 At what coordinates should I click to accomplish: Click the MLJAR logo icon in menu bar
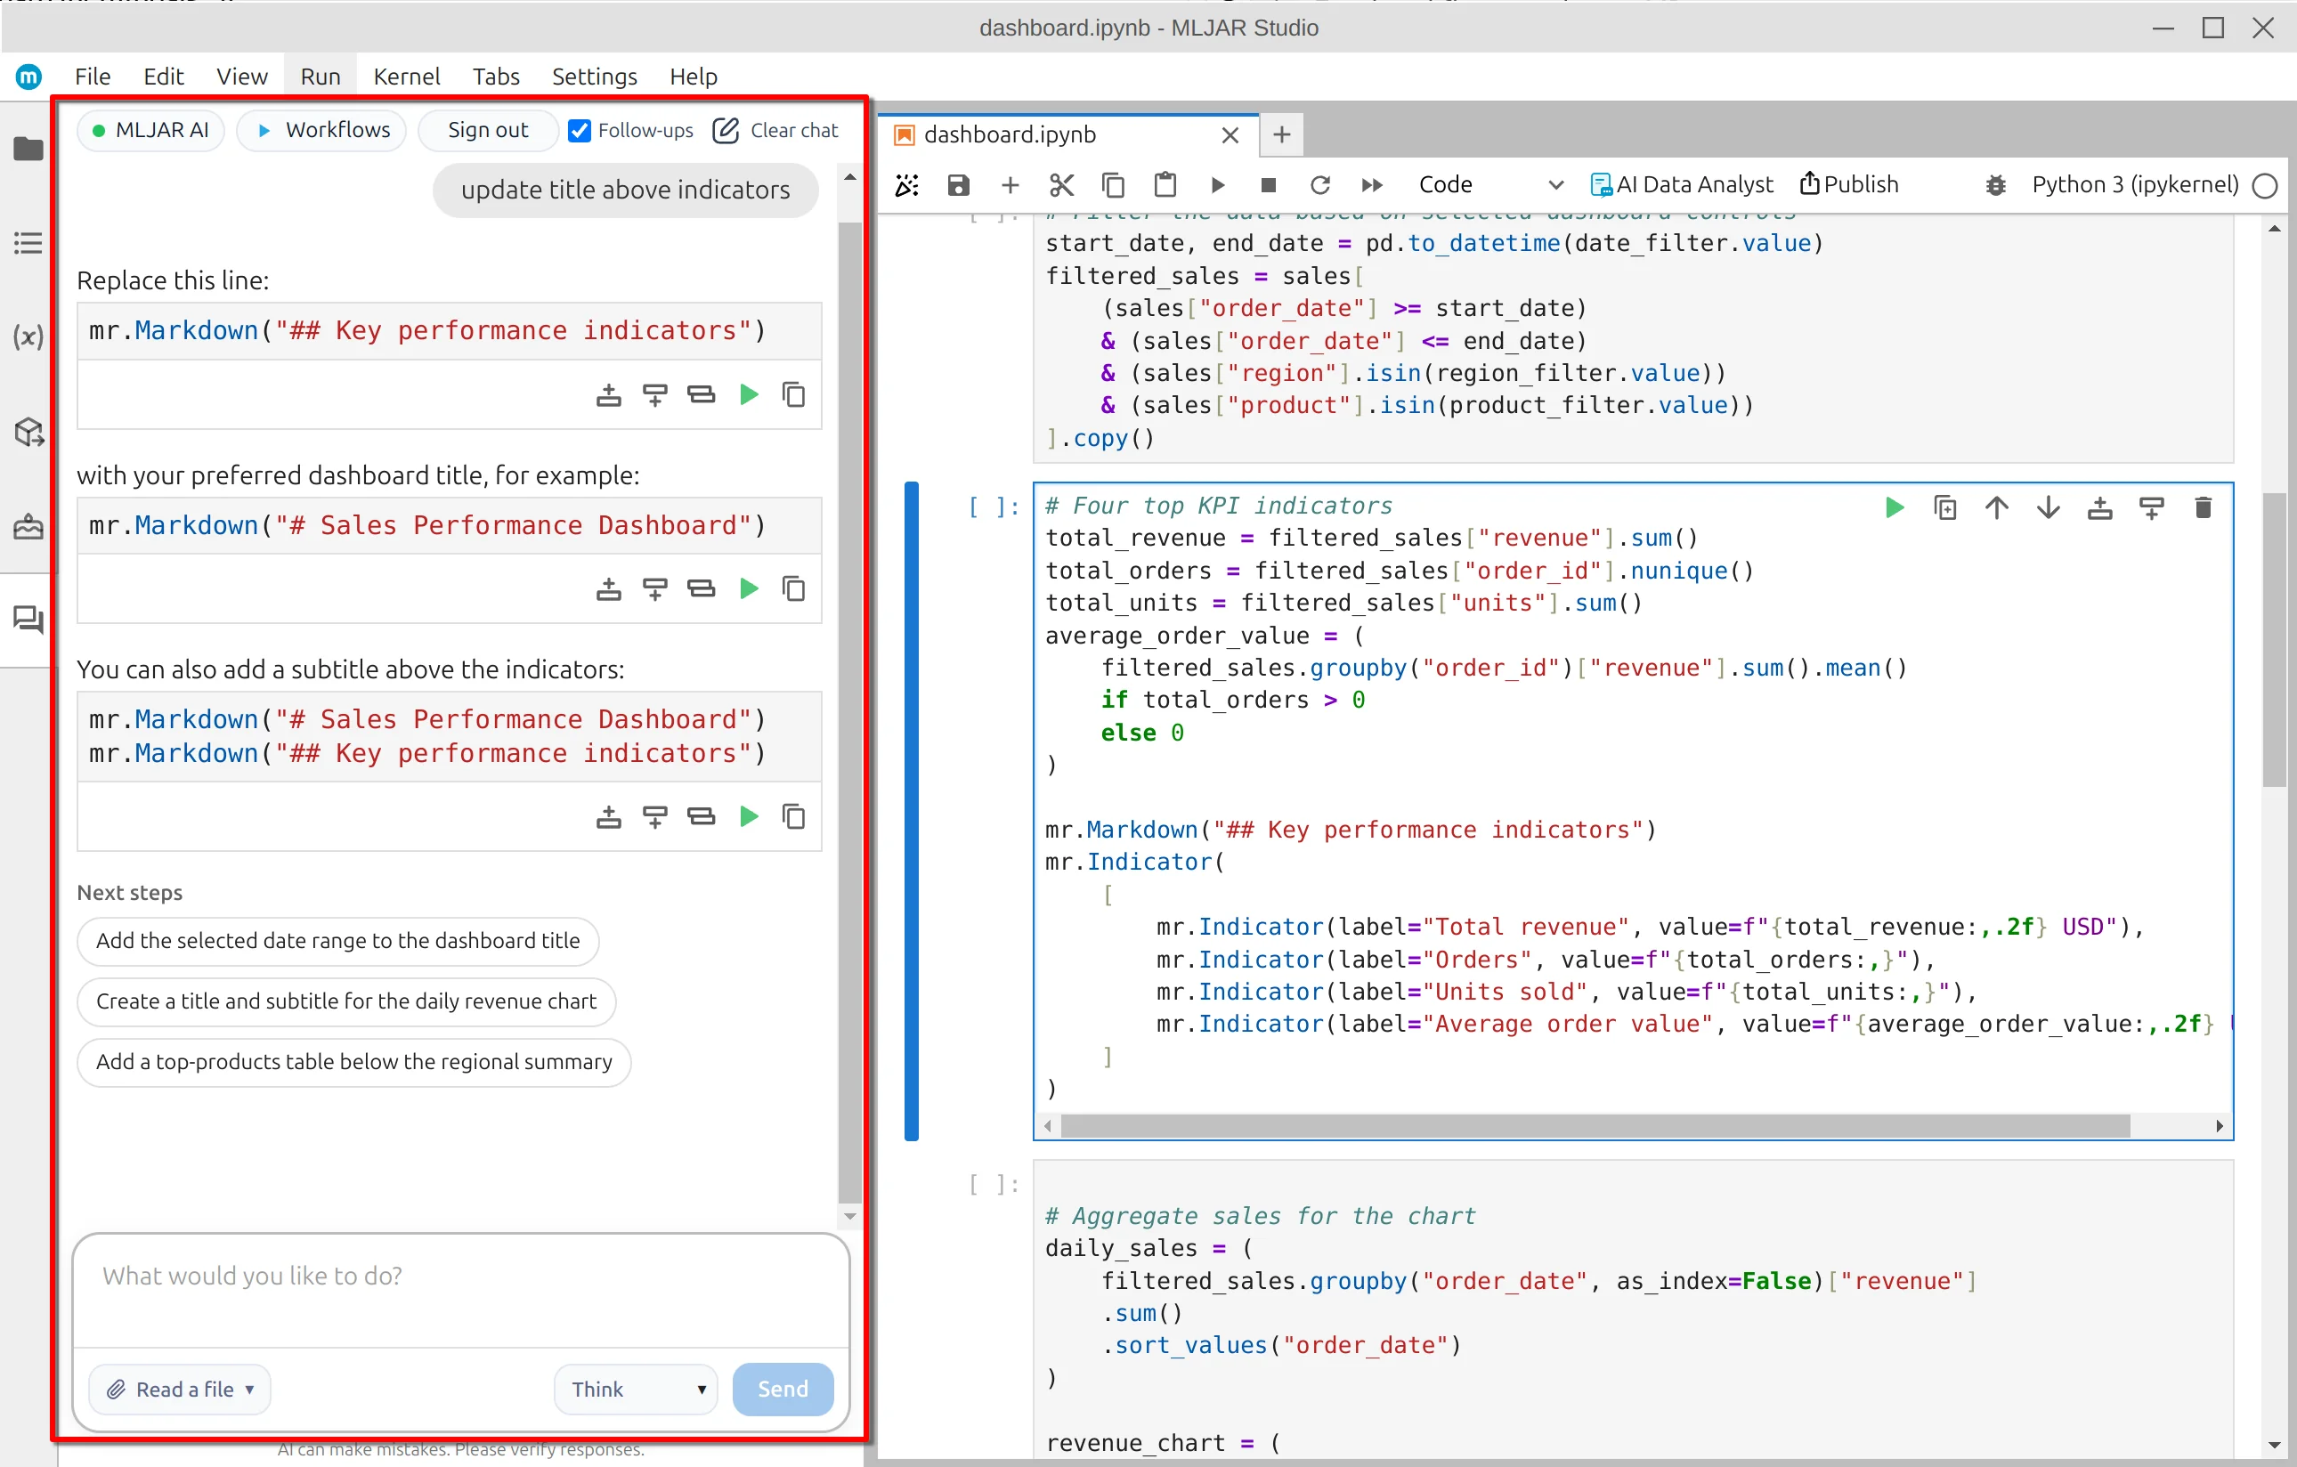pyautogui.click(x=28, y=77)
